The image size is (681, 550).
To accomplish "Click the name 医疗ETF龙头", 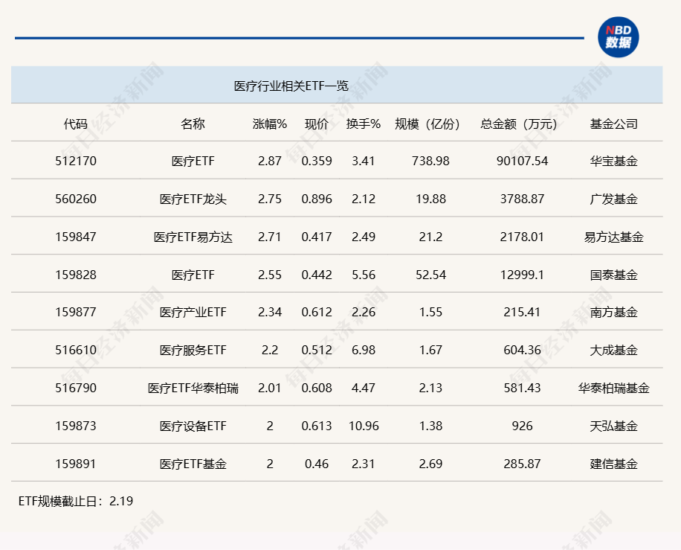I will coord(193,199).
